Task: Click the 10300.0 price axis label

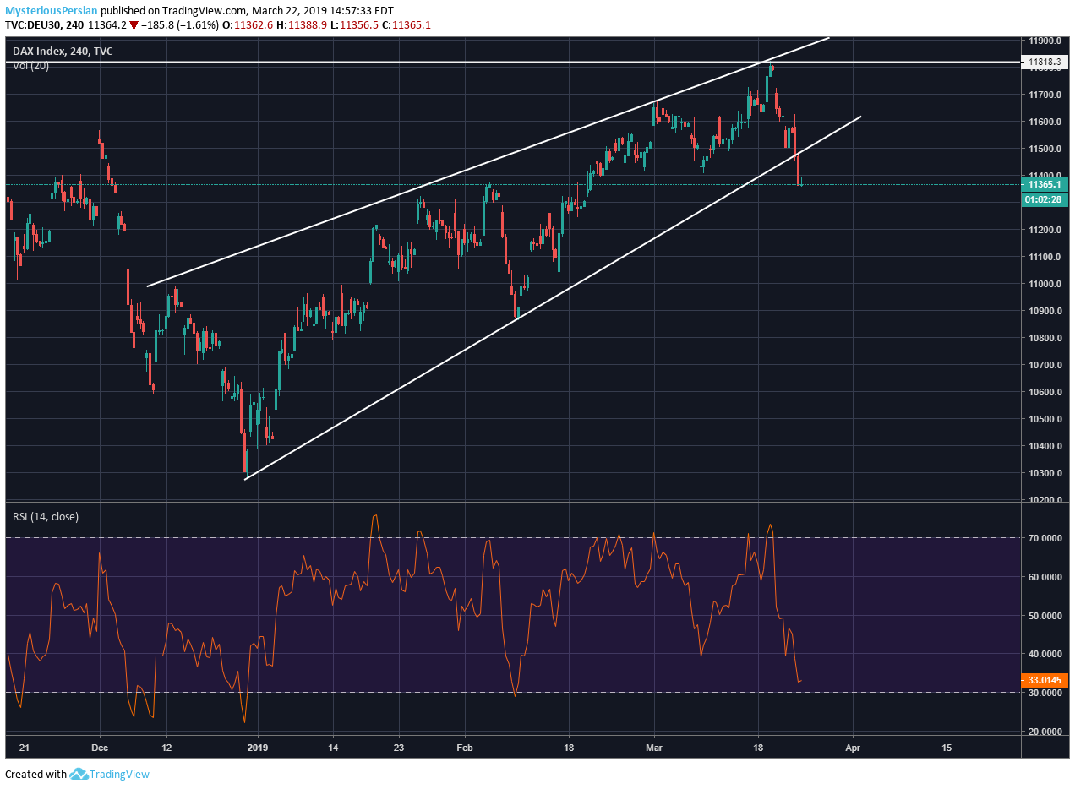Action: coord(1045,473)
